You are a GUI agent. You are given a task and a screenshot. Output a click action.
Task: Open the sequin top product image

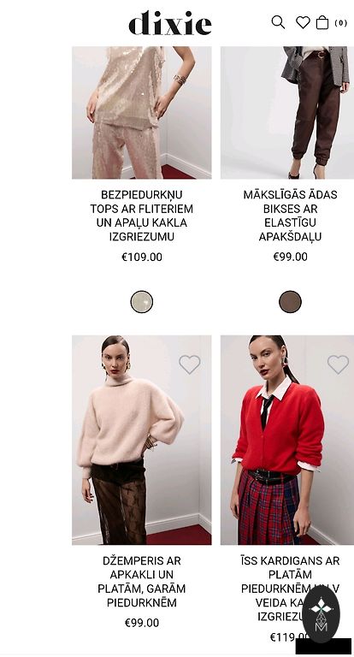(142, 113)
